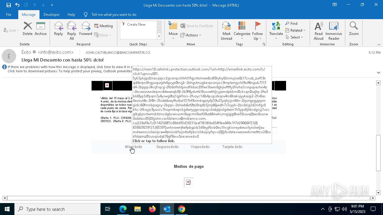
Task: Launch Google Chrome from the taskbar
Action: point(181,209)
